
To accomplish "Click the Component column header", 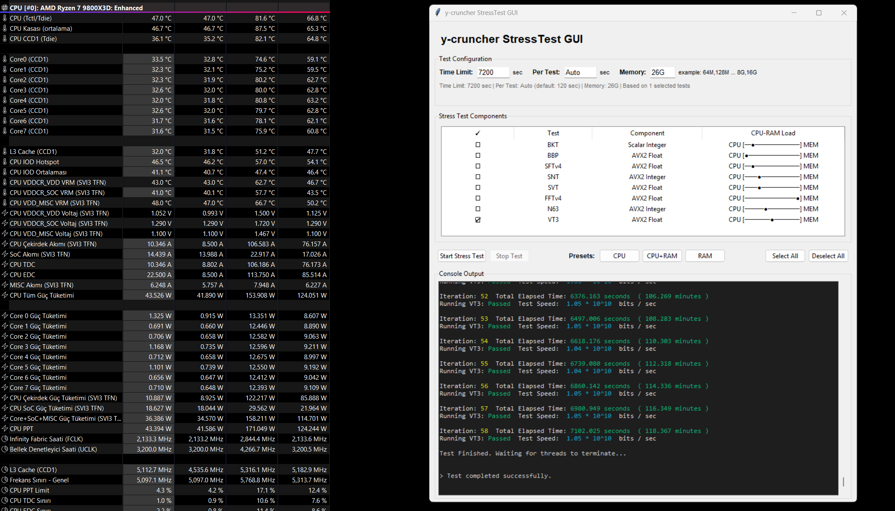I will pyautogui.click(x=647, y=133).
